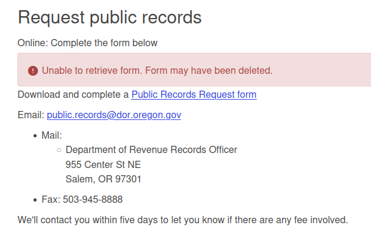Screen dimensions: 371x237
Task: Click the 'Salem, OR 97301' address line
Action: click(x=103, y=179)
